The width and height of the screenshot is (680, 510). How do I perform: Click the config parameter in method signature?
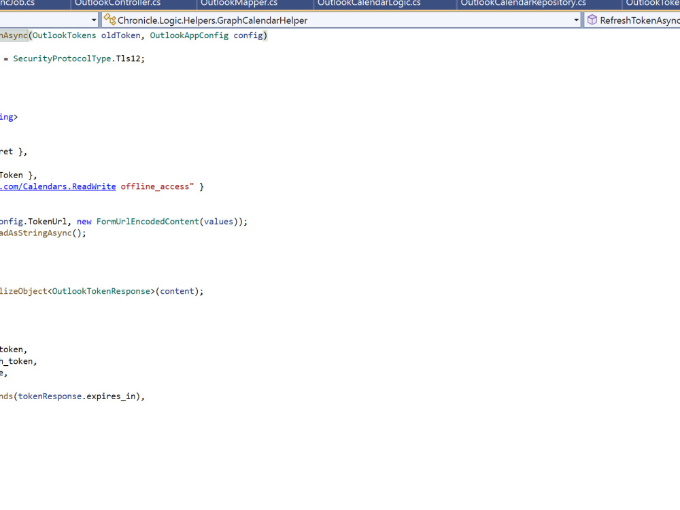[248, 35]
